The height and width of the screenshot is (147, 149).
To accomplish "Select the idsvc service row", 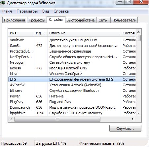I will point(72,74).
